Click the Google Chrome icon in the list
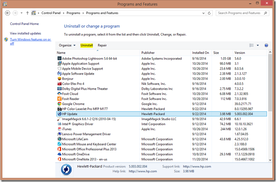The height and width of the screenshot is (182, 276). coord(60,104)
